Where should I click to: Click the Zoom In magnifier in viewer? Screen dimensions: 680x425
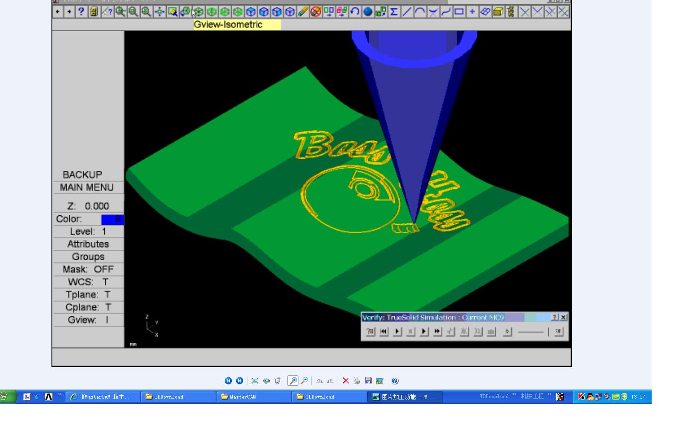click(293, 381)
